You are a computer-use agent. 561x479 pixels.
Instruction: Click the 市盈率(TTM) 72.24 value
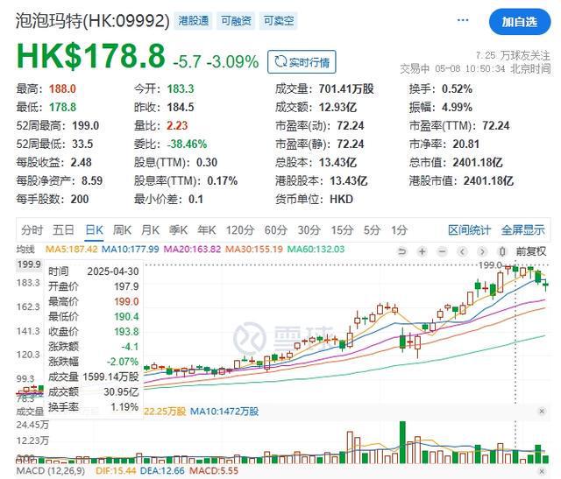click(496, 126)
